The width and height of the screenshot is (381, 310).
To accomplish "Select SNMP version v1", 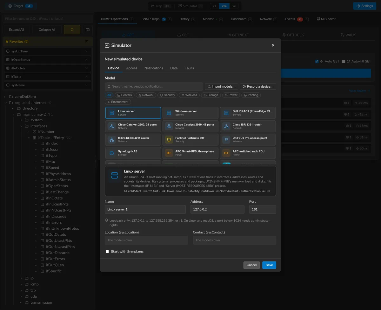I will [x=214, y=6].
